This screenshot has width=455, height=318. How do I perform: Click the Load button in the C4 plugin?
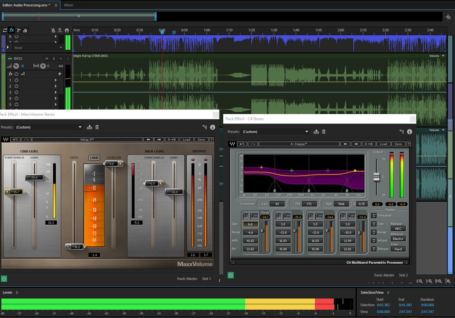coord(383,144)
